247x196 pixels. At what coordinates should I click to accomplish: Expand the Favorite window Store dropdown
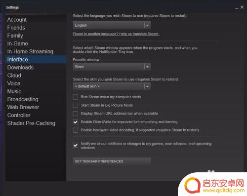[112, 67]
